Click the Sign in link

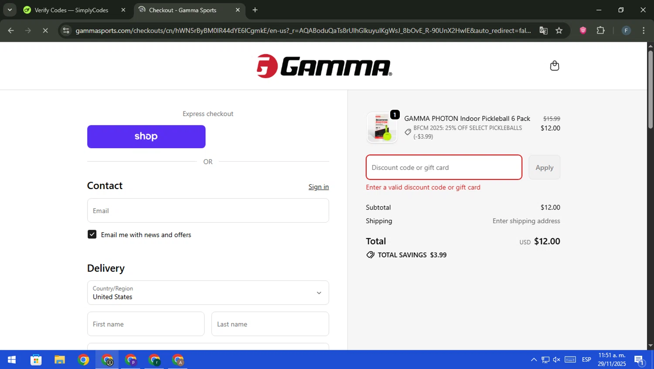(x=319, y=187)
